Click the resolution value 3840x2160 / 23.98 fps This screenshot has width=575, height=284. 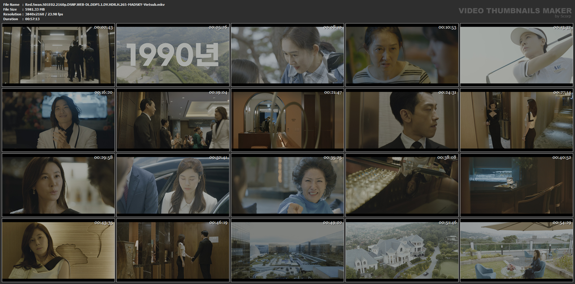(44, 14)
